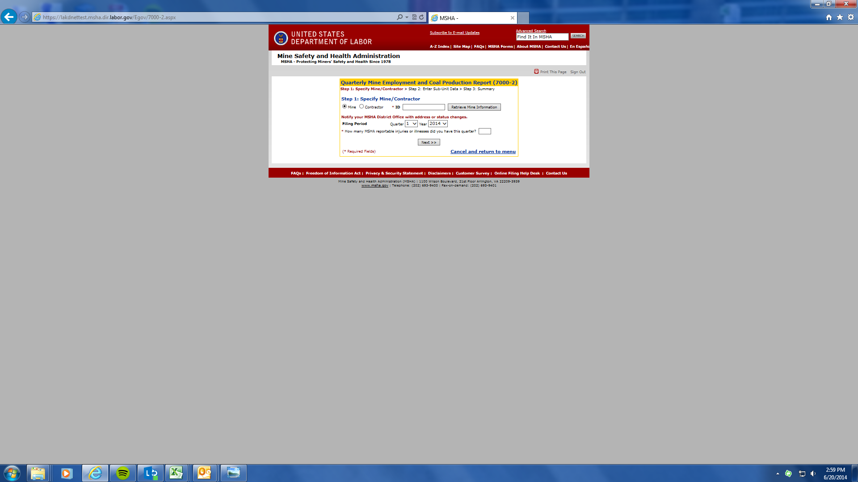The width and height of the screenshot is (858, 482).
Task: Click the Print This Page icon
Action: [536, 71]
